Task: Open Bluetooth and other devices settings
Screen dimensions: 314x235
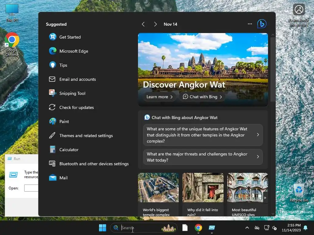Action: pos(89,164)
